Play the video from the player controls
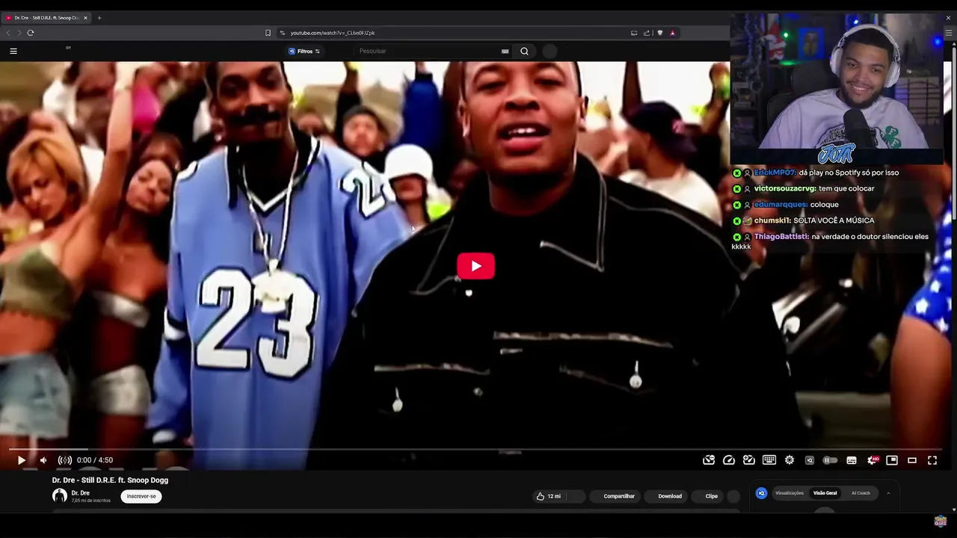Screen dimensions: 957x538 point(21,460)
